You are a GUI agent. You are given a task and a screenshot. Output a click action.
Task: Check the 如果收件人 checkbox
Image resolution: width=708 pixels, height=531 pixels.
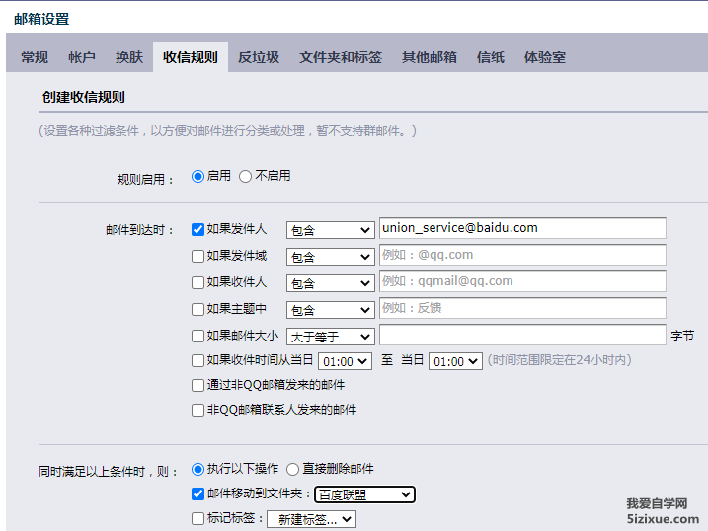click(x=197, y=282)
